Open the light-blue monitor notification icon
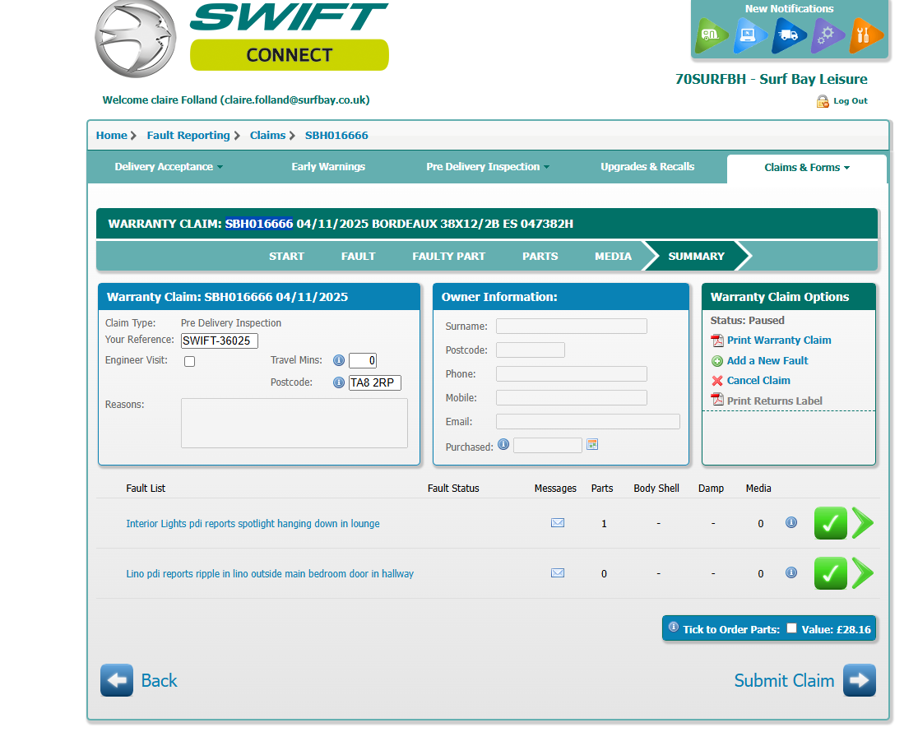The image size is (918, 732). tap(749, 35)
